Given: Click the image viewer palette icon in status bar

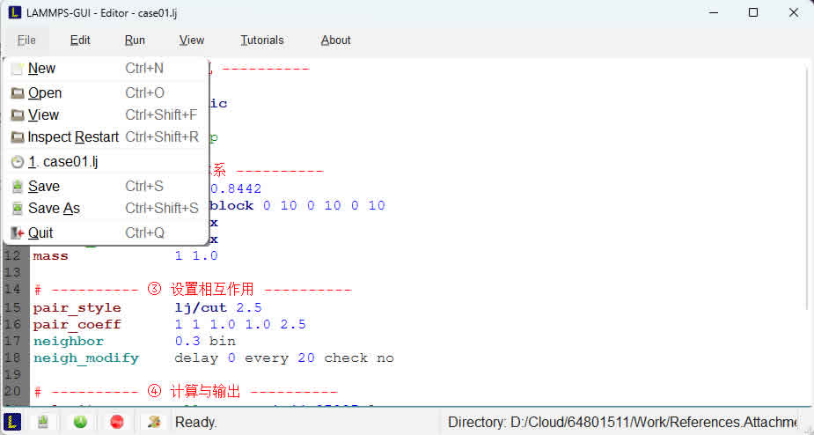Looking at the screenshot, I should [x=154, y=422].
